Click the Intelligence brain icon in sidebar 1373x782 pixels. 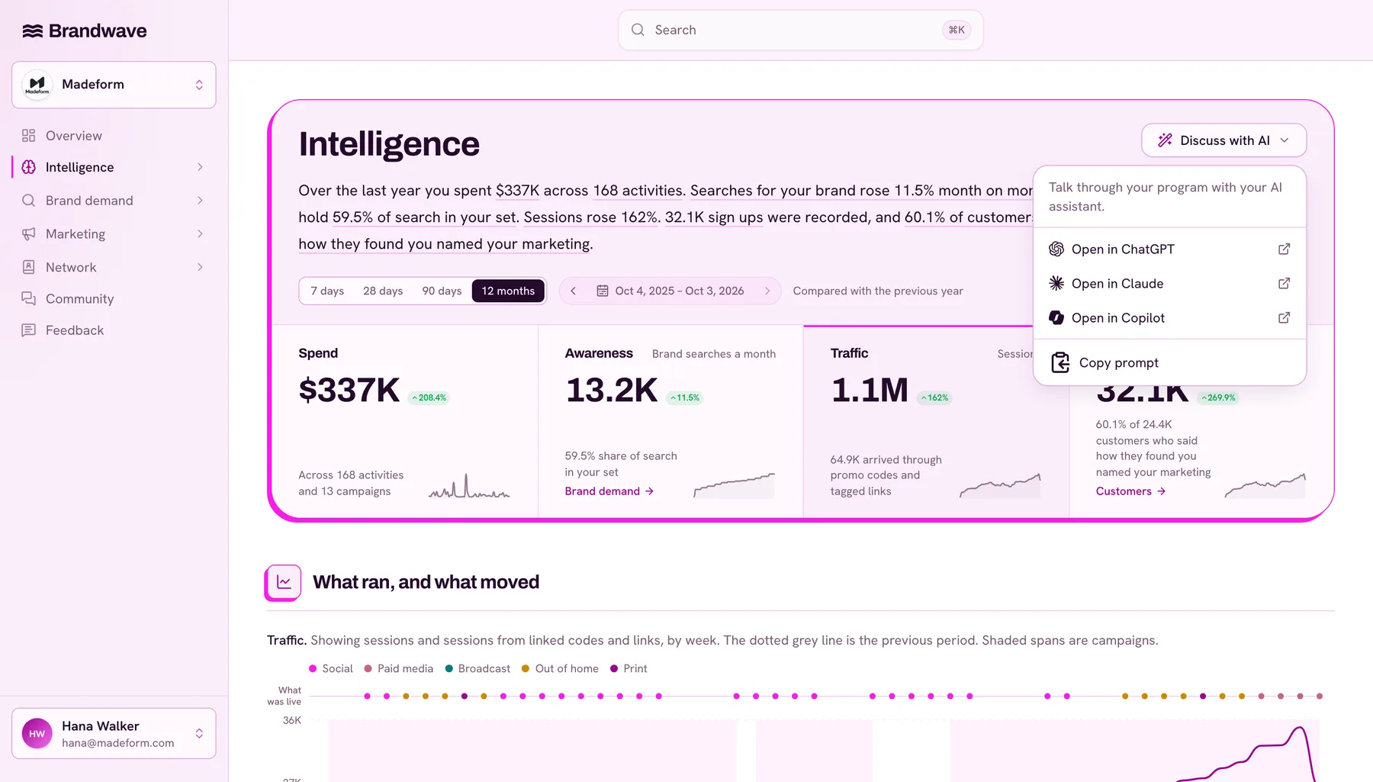click(x=29, y=167)
